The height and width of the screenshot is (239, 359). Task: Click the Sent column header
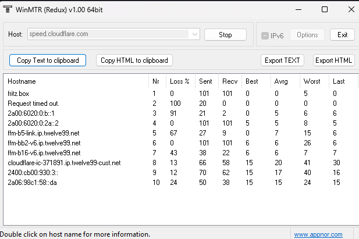pos(207,81)
